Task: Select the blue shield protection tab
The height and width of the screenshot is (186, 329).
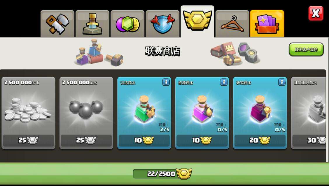Action: (163, 24)
